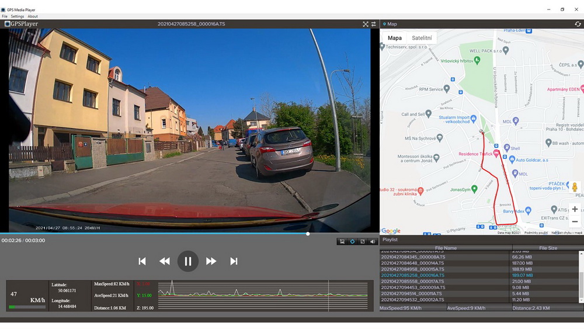
Task: Click the Street View pegman icon
Action: click(x=575, y=187)
